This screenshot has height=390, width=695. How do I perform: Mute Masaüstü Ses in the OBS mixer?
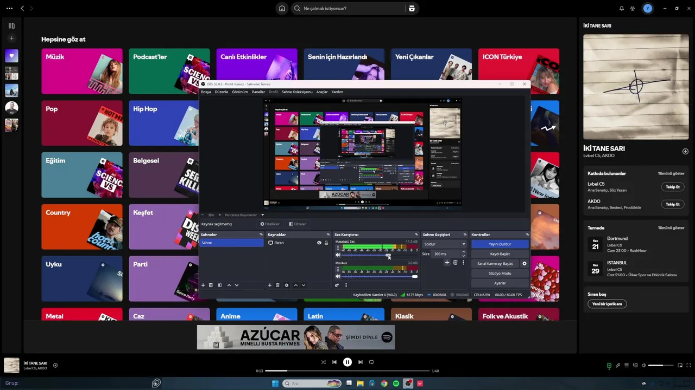coord(338,255)
